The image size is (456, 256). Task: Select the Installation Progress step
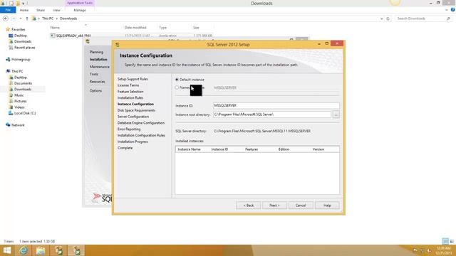133,142
